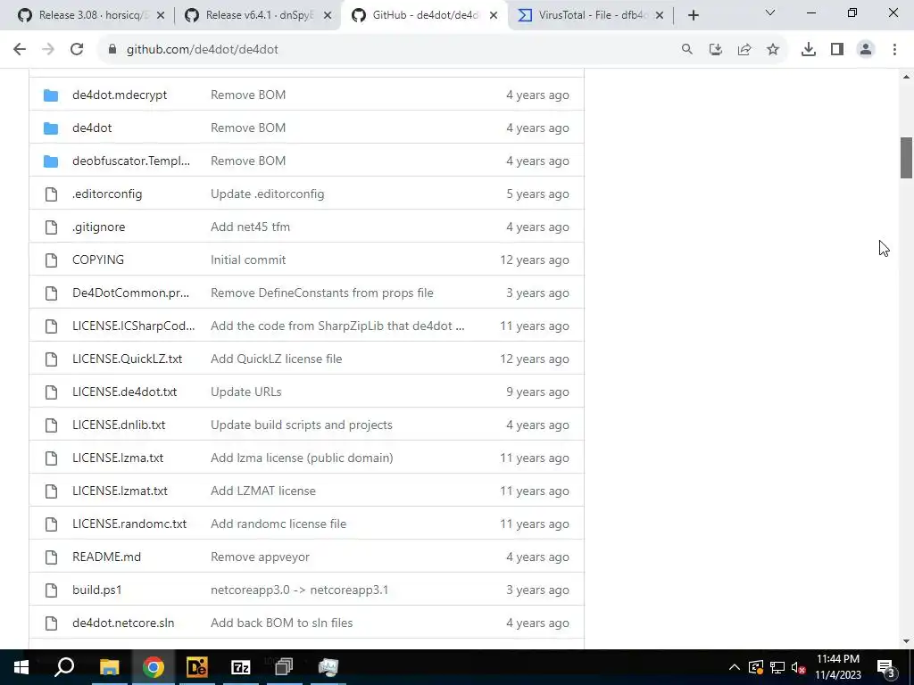The width and height of the screenshot is (914, 685).
Task: Go back to previous page
Action: tap(20, 50)
